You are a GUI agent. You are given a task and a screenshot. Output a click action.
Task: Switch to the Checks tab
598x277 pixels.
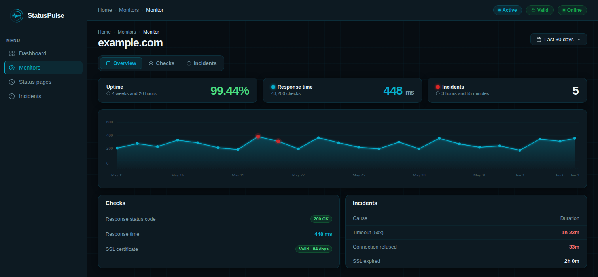point(161,63)
